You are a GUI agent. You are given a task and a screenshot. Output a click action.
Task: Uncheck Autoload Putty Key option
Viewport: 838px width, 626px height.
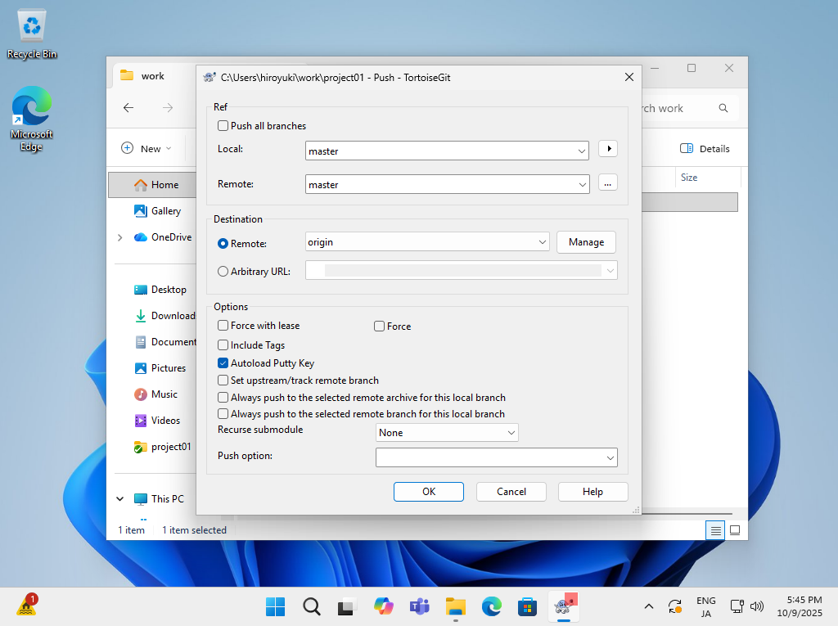(x=223, y=363)
